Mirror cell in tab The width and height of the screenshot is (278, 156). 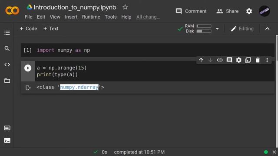click(248, 60)
